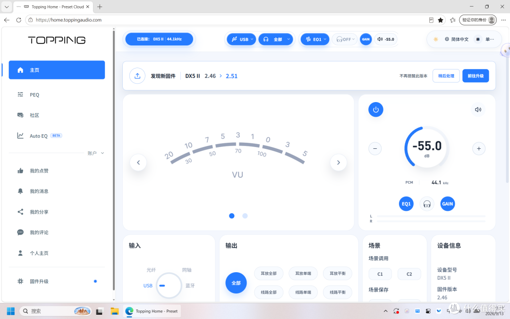This screenshot has width=510, height=319.
Task: Select USB input on the dial
Action: tap(148, 285)
